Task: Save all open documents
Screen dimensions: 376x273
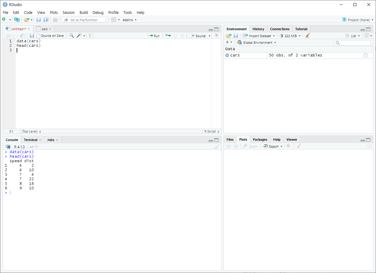Action: pos(46,20)
